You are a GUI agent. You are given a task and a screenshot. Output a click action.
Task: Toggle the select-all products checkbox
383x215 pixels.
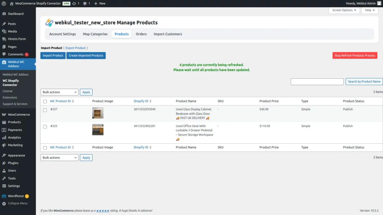(45, 101)
